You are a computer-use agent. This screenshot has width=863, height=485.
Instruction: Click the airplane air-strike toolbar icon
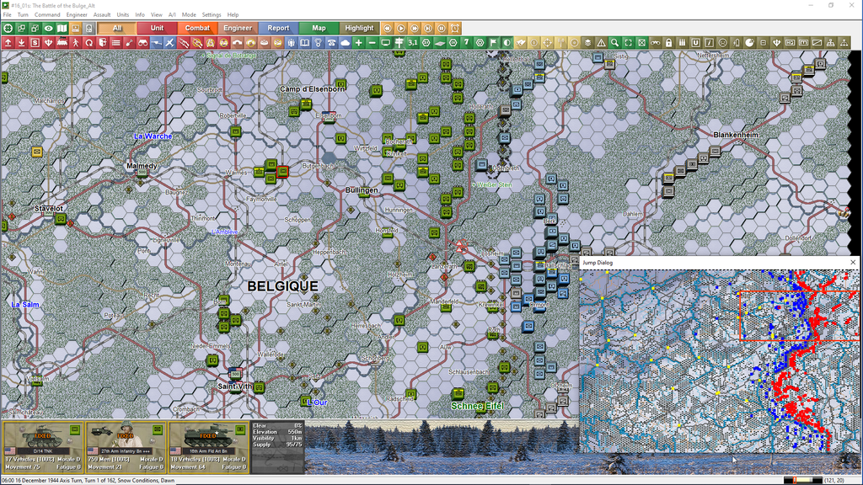coord(170,42)
